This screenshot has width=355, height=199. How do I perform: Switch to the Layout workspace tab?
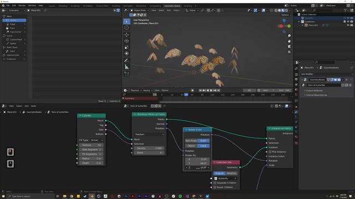52,6
